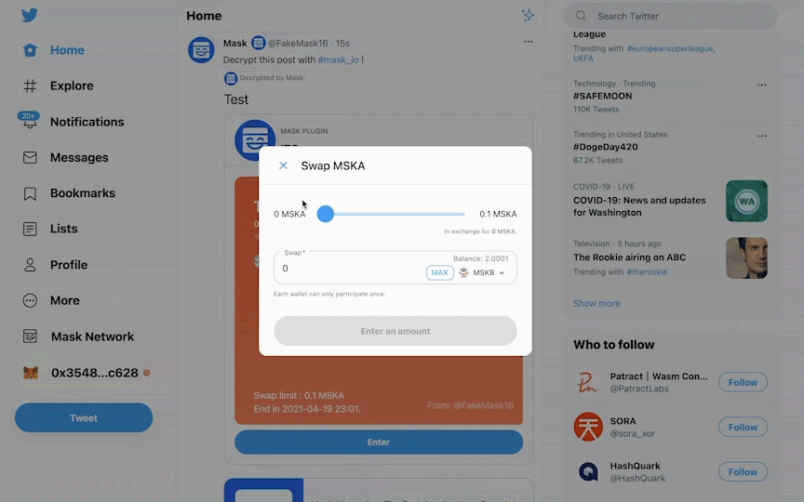Open wallet address 0x3548...c628
This screenshot has height=502, width=804.
point(95,373)
